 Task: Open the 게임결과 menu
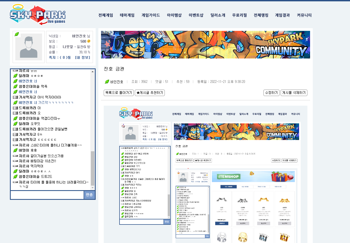tap(282, 15)
